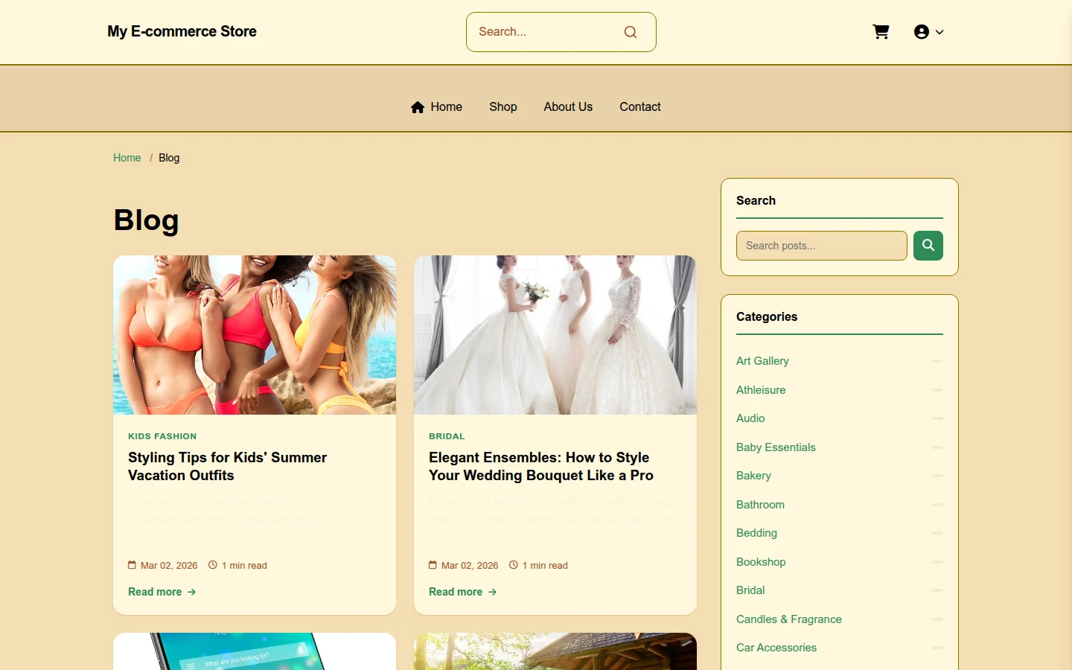This screenshot has width=1072, height=670.
Task: Open the About Us page
Action: pos(568,107)
